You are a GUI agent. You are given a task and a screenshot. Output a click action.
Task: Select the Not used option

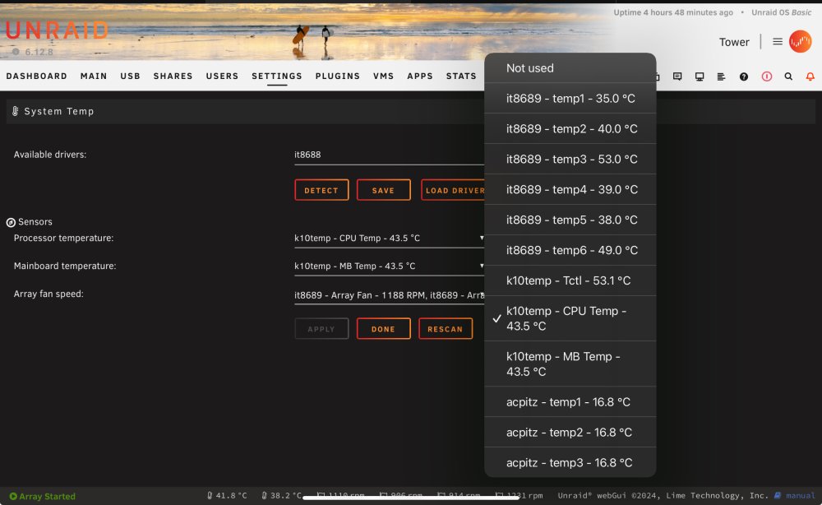(x=570, y=68)
